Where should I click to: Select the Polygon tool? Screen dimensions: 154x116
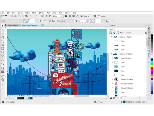2,56
